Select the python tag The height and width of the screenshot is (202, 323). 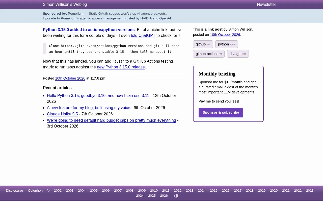coord(227,44)
